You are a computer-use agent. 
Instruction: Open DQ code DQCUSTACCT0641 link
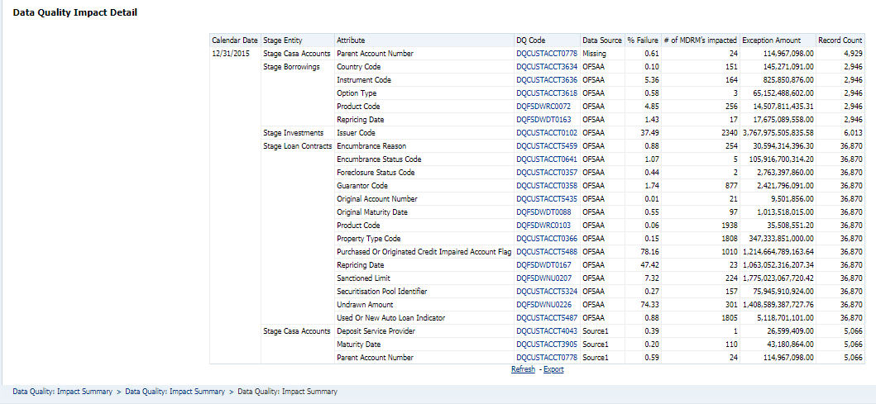coord(547,159)
